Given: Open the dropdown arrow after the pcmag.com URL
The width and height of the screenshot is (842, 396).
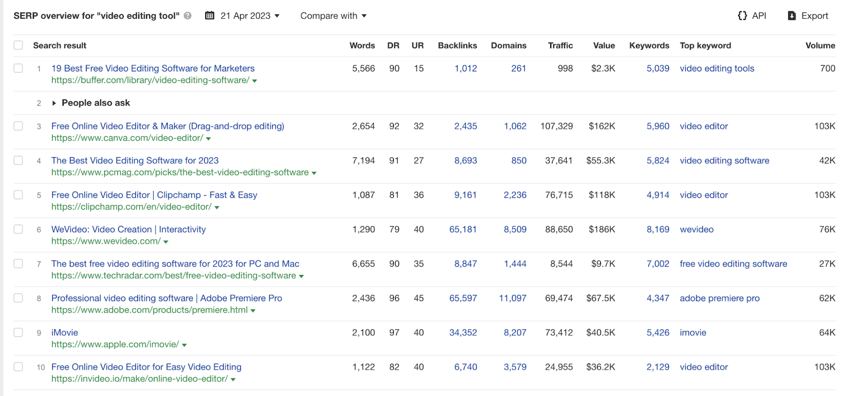Looking at the screenshot, I should [x=314, y=173].
